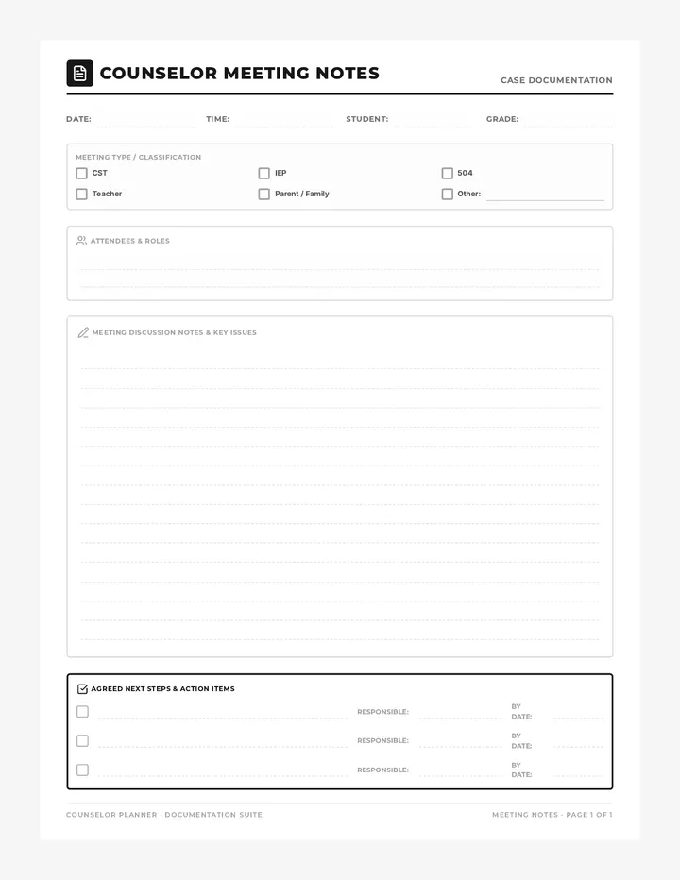Click the Meeting Notes Page 1 of 1 footer
680x880 pixels.
[552, 814]
